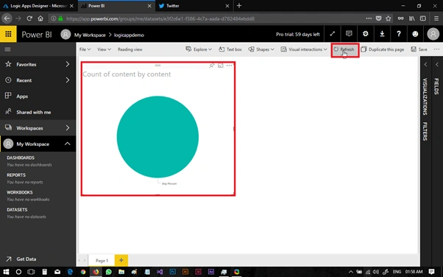The image size is (443, 277).
Task: Collapse My Workspace section chevron
Action: coord(67,144)
